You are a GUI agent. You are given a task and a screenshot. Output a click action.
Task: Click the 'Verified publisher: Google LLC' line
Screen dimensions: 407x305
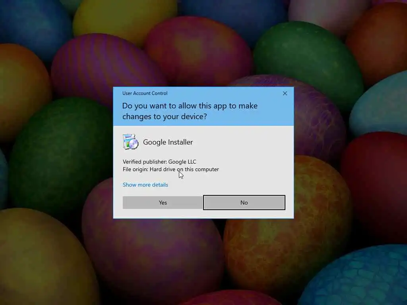click(x=159, y=162)
